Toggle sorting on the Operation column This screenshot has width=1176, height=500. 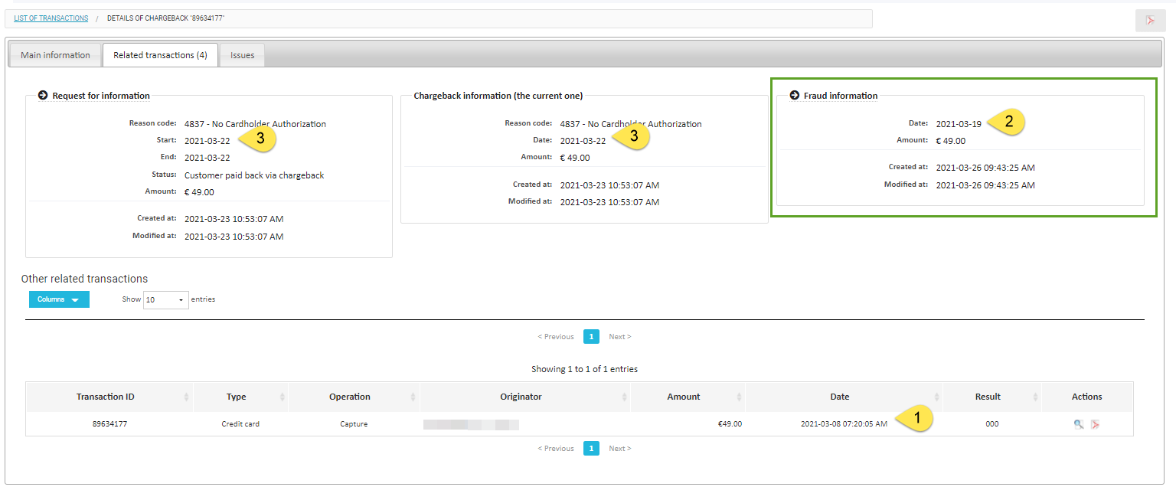tap(413, 397)
